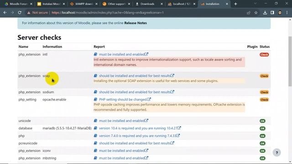Click the 'Status' column header

pyautogui.click(x=265, y=46)
